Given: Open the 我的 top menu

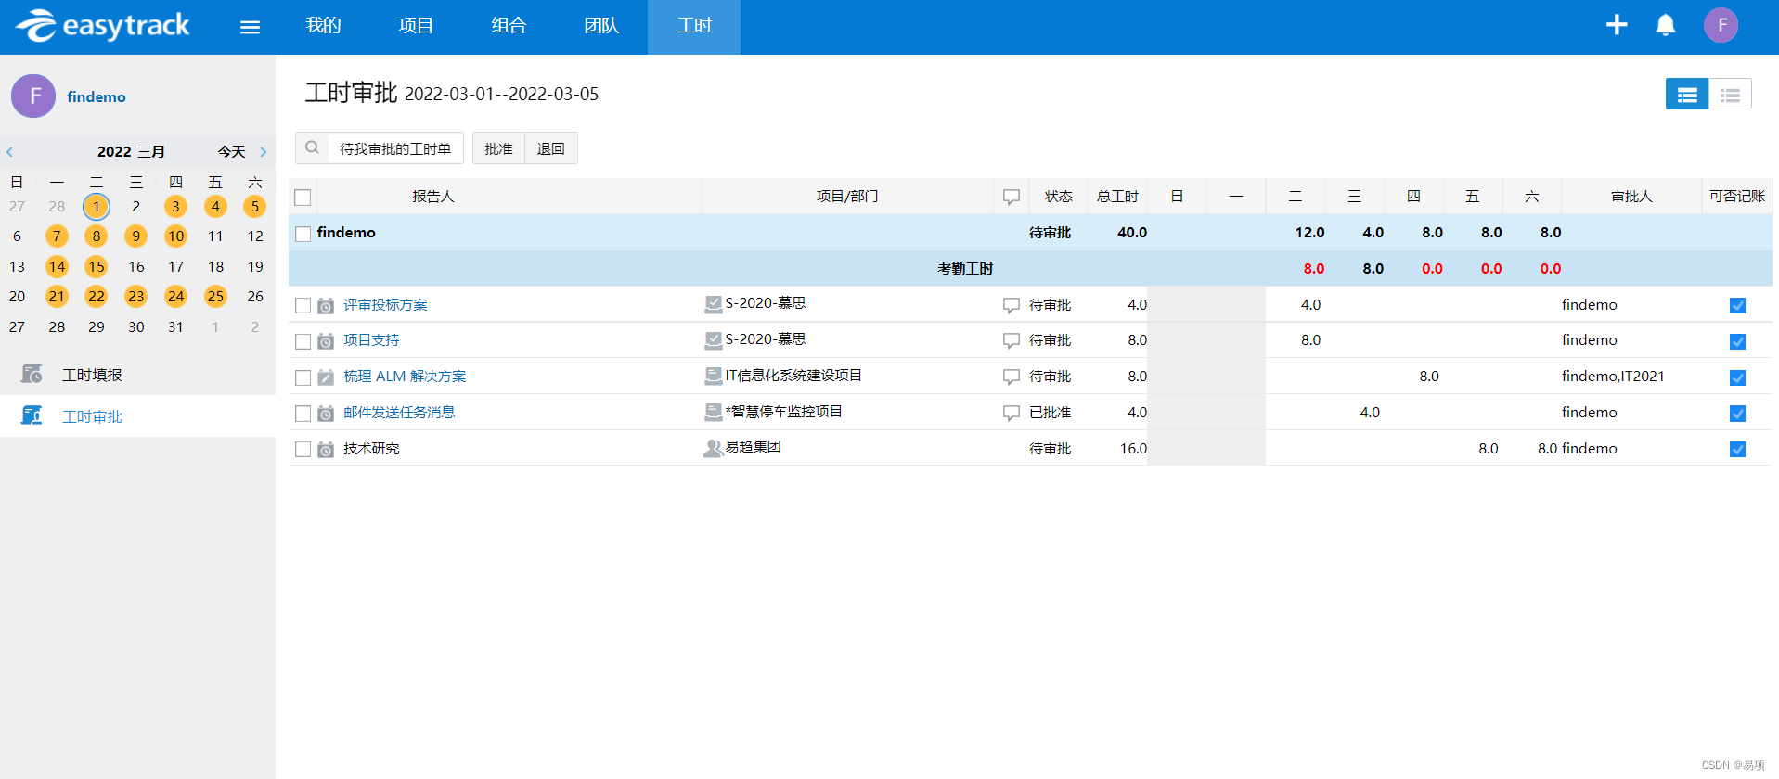Looking at the screenshot, I should (x=323, y=26).
